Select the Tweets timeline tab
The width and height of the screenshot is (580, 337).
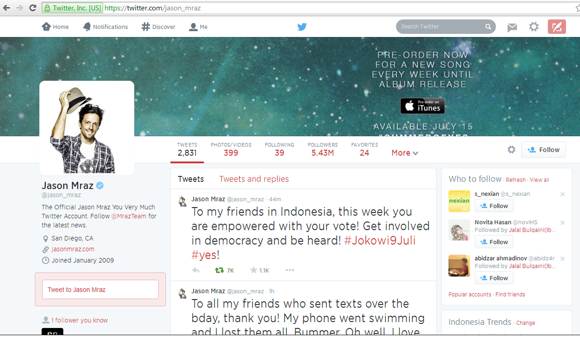(191, 179)
